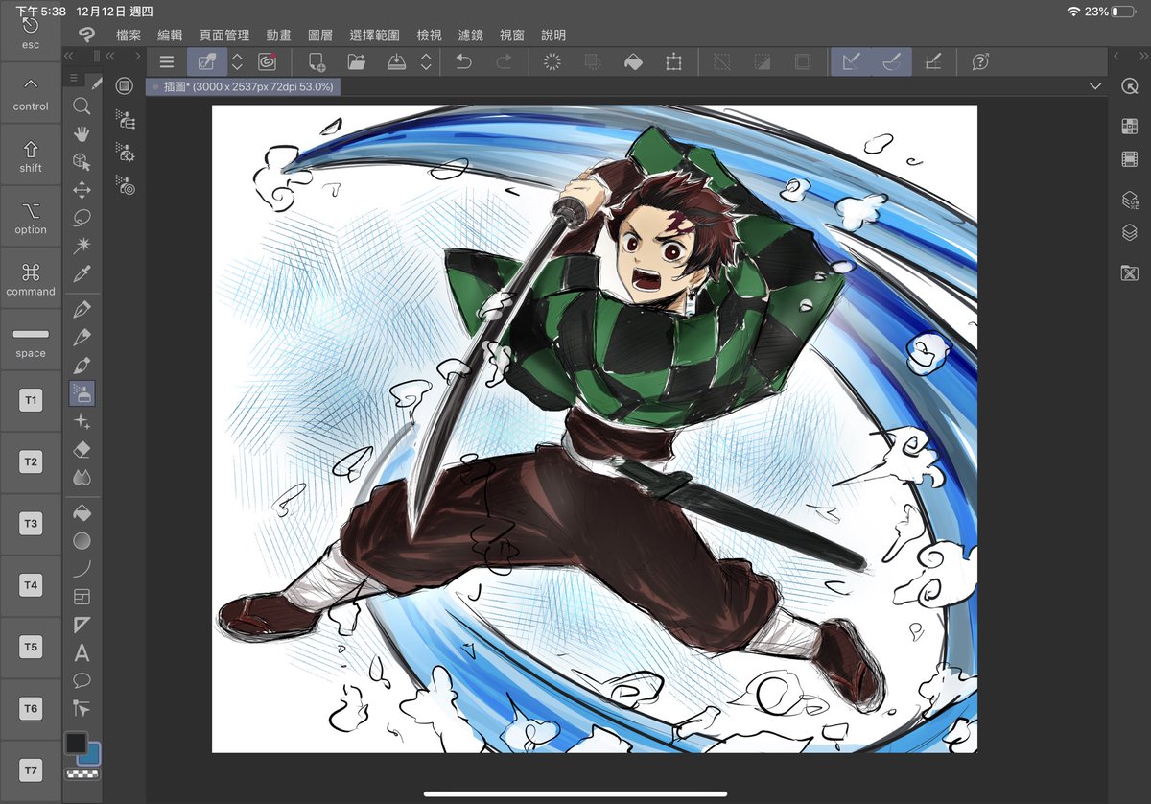The height and width of the screenshot is (804, 1151).
Task: Open the Help speech-bubble question icon
Action: pos(980,61)
